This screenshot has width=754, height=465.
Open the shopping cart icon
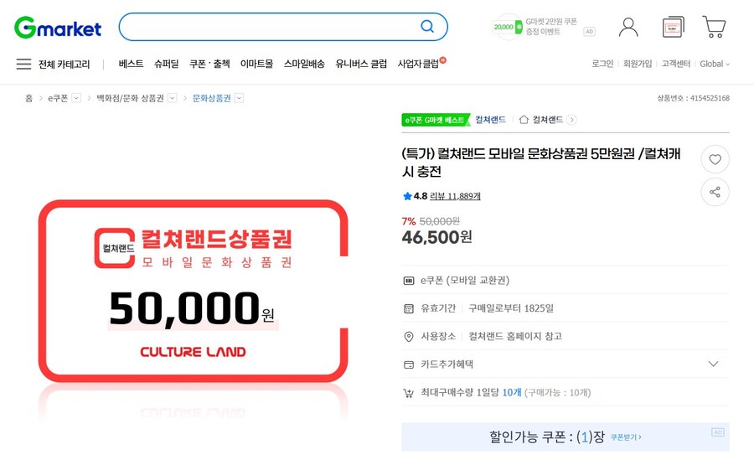click(714, 27)
